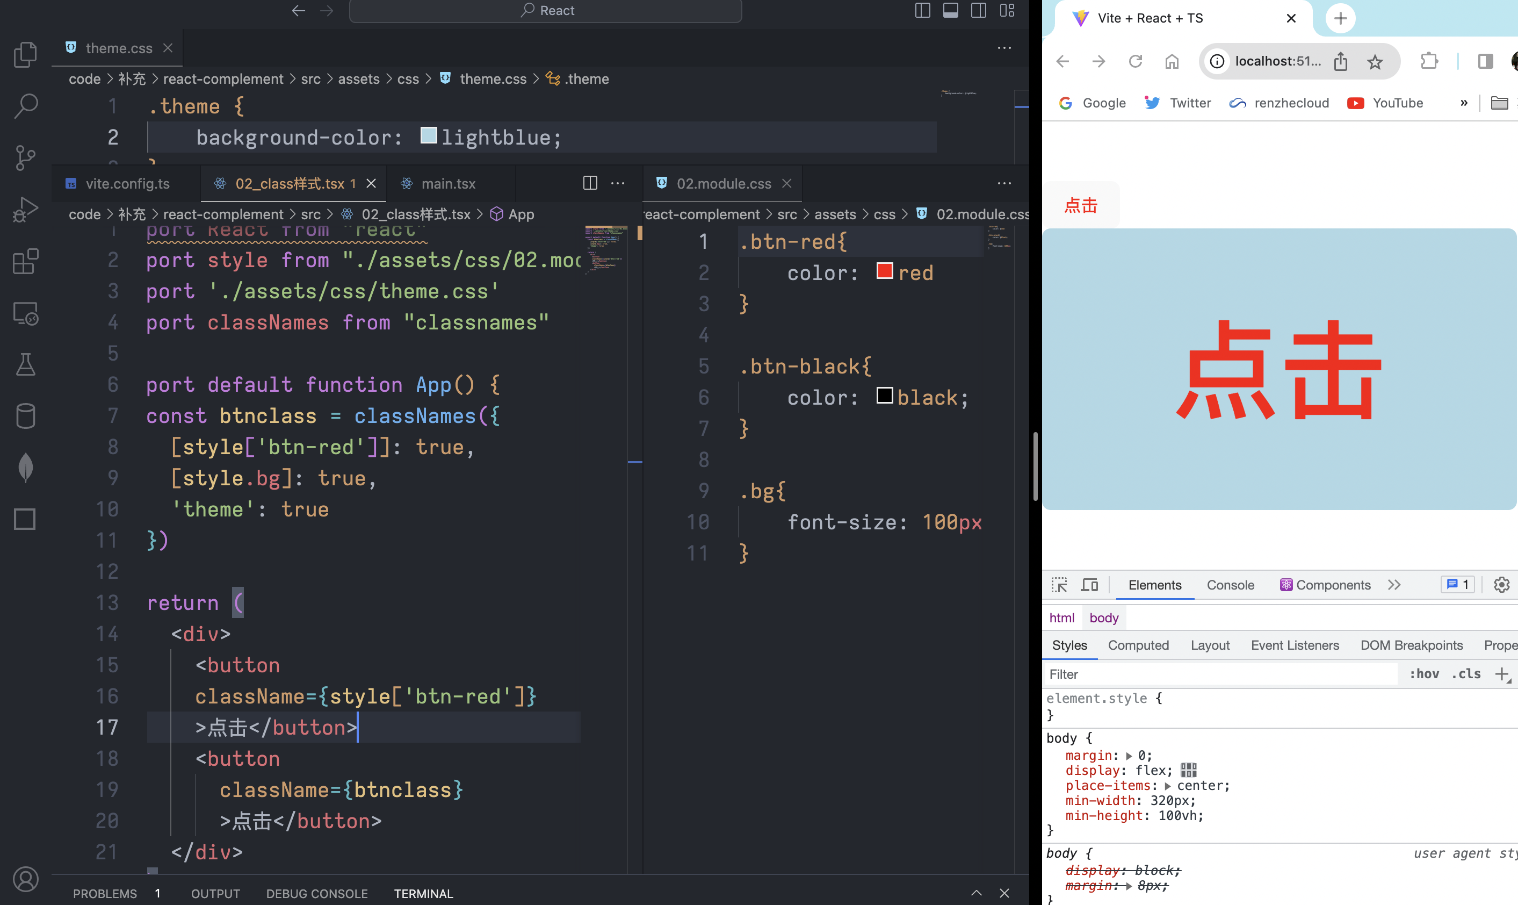Click the localhost address bar
This screenshot has width=1518, height=905.
[1277, 61]
